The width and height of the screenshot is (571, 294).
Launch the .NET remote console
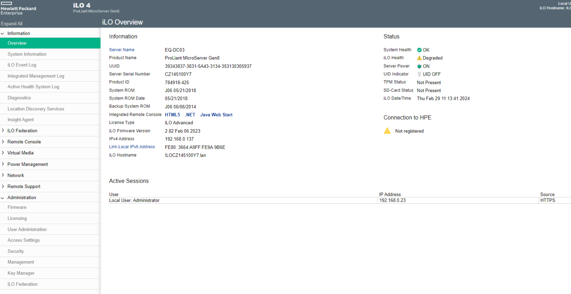tap(190, 115)
